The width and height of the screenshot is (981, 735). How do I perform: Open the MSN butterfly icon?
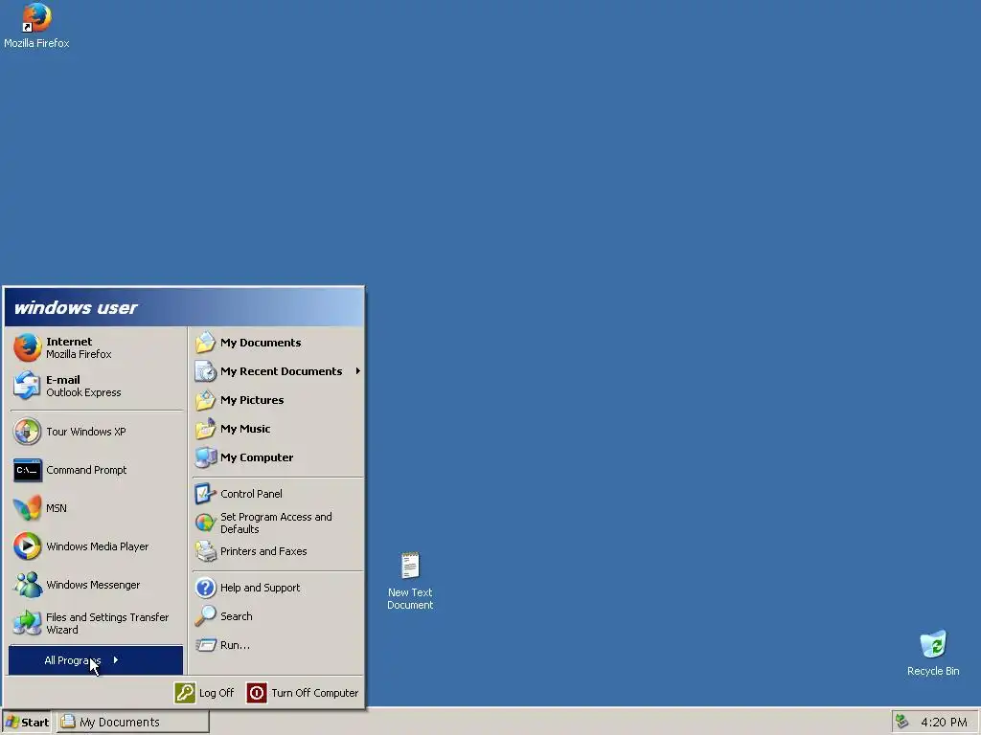click(28, 508)
